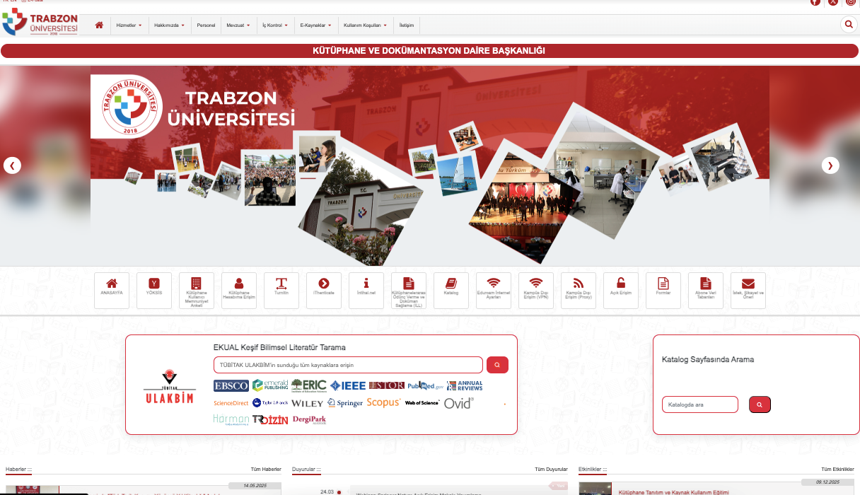Click the Ovid logo
860x495 pixels.
pos(459,403)
